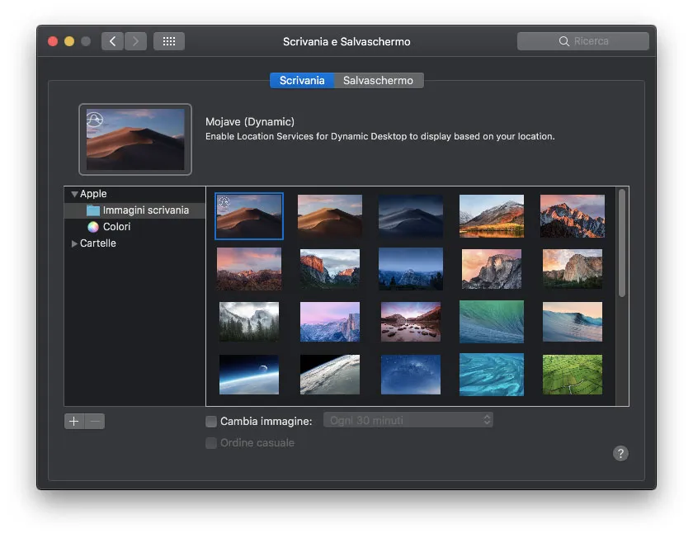Select the desert dunes wallpaper beside Mojave
This screenshot has height=538, width=693.
[329, 216]
